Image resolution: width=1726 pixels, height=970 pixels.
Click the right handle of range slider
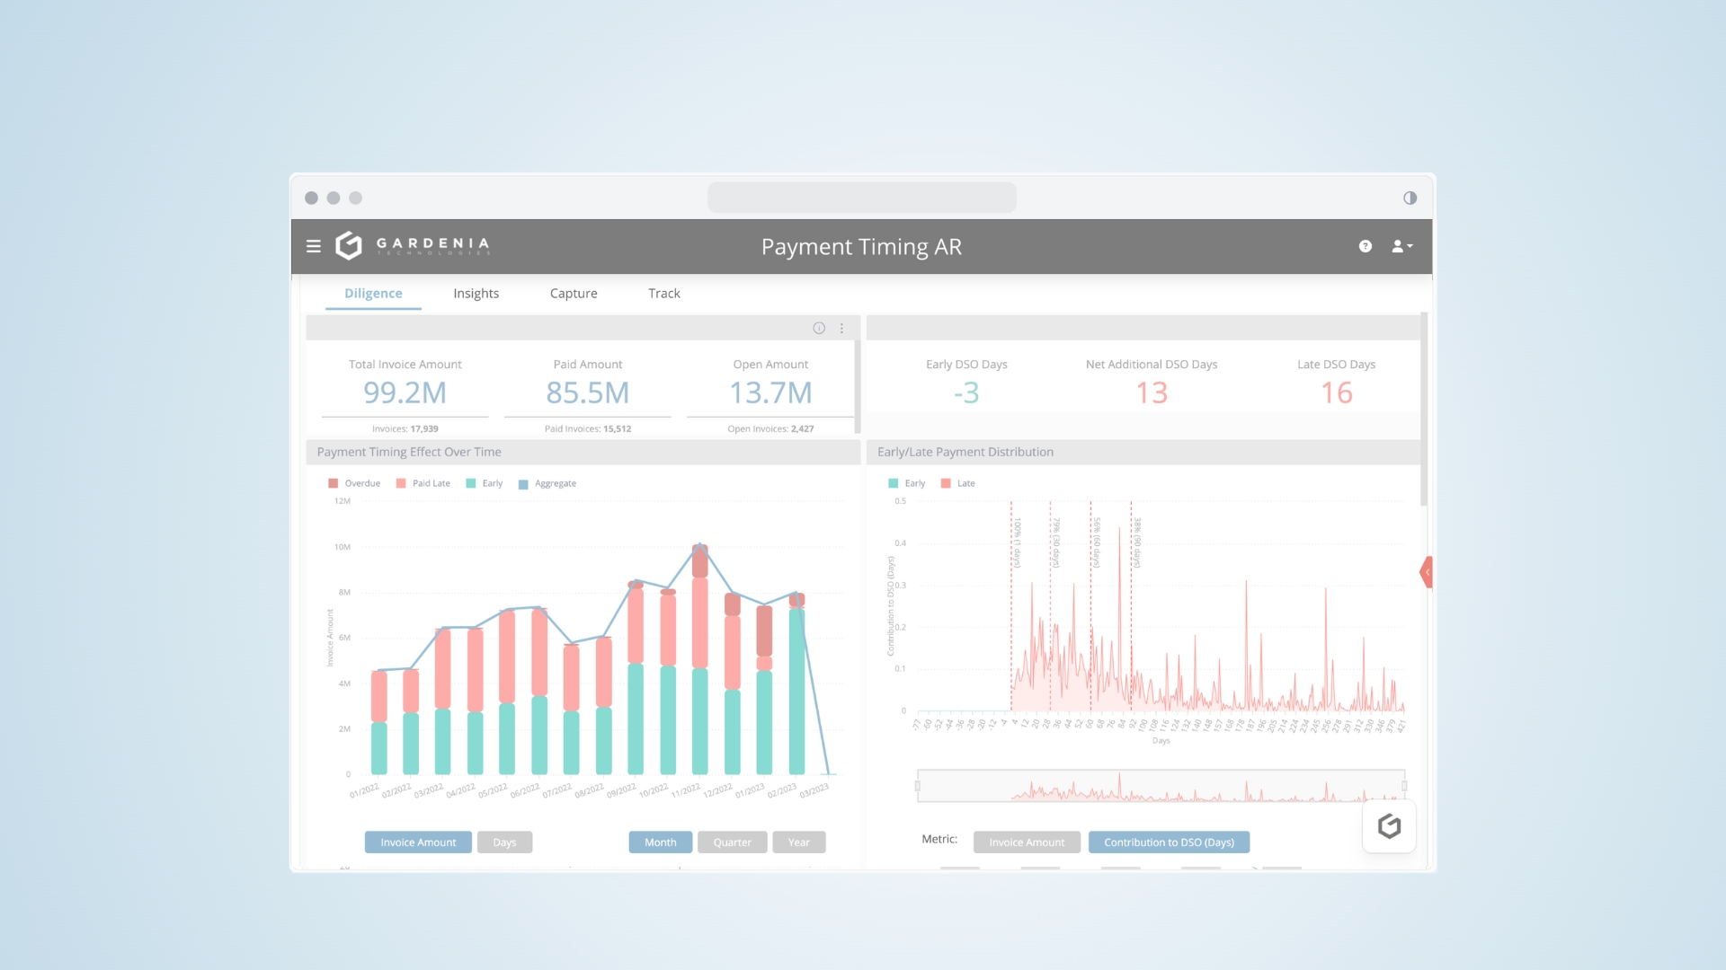(1404, 786)
